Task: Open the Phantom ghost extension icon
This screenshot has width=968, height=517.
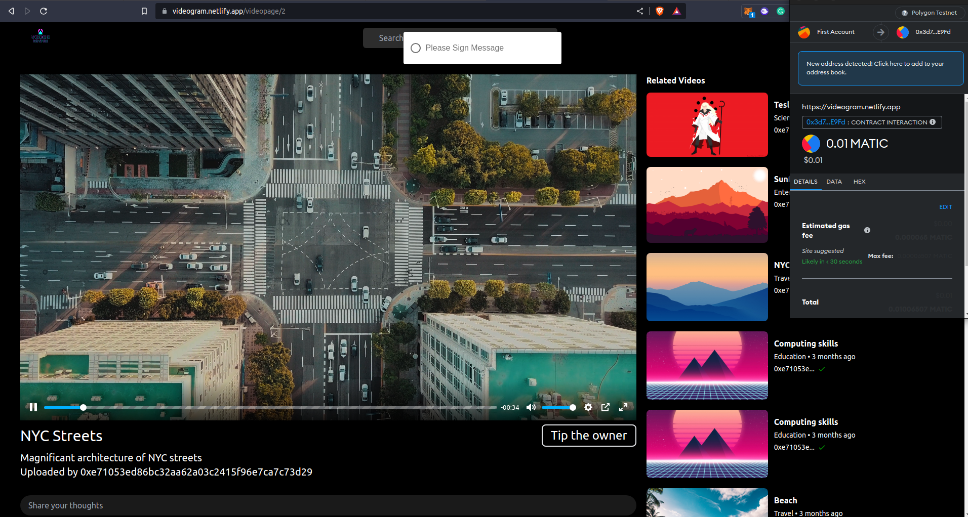Action: (x=764, y=11)
